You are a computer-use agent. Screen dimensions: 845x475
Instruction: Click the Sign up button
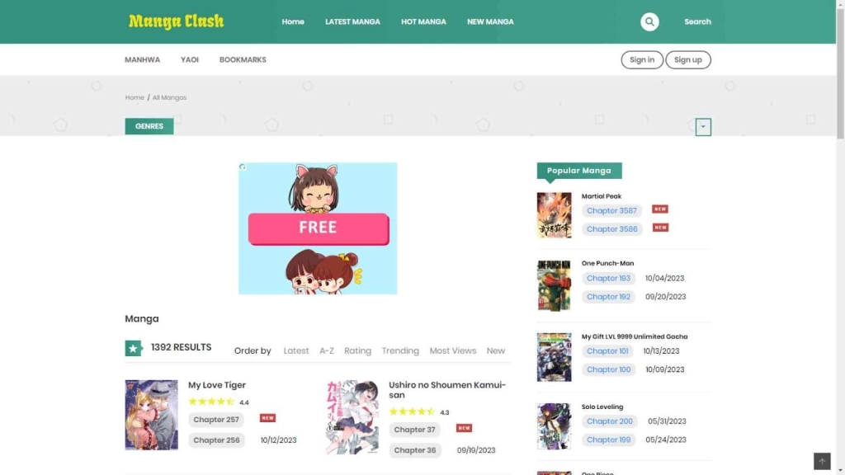point(688,59)
